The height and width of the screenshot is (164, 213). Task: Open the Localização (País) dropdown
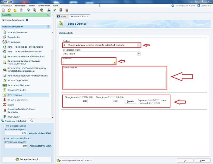click(x=139, y=54)
